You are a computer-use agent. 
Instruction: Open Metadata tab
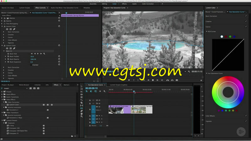pyautogui.click(x=87, y=8)
